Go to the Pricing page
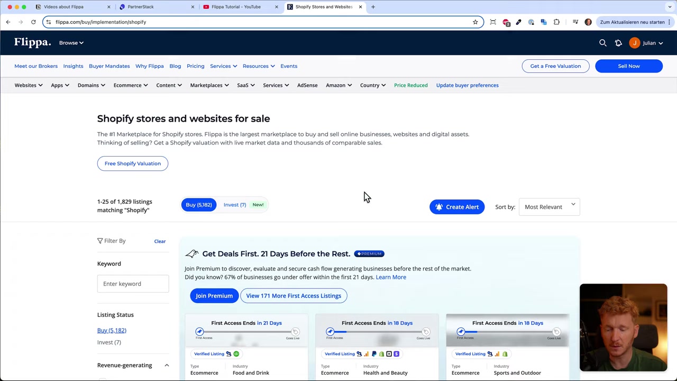Image resolution: width=677 pixels, height=381 pixels. (x=195, y=66)
